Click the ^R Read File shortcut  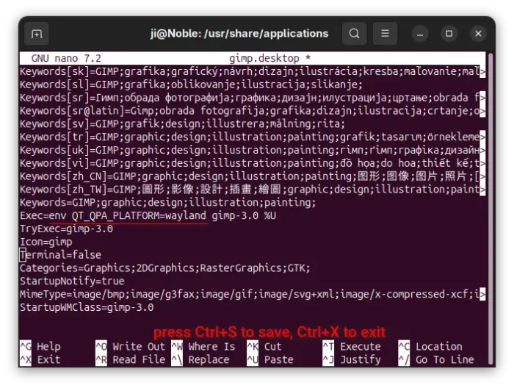tap(131, 359)
